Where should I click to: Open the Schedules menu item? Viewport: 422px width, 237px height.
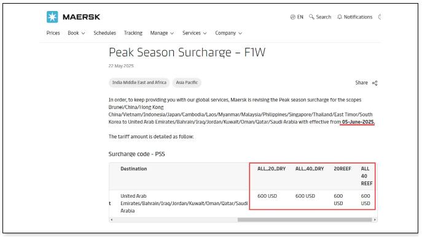[104, 33]
